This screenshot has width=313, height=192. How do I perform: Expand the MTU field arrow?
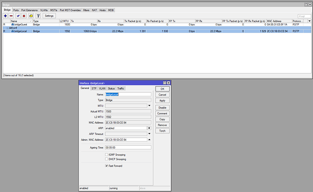click(x=149, y=105)
